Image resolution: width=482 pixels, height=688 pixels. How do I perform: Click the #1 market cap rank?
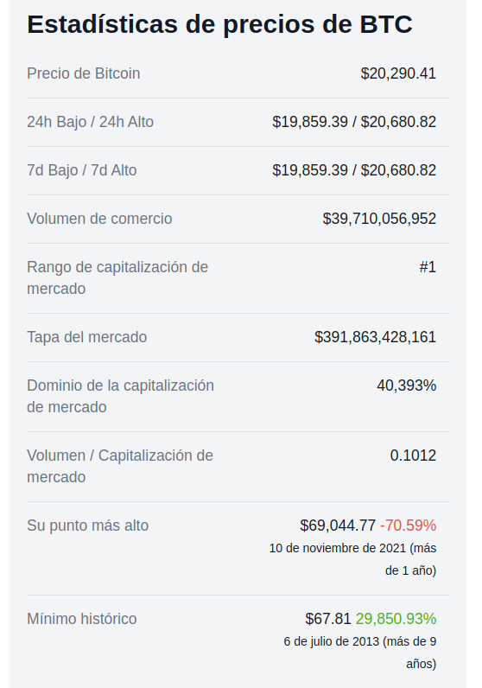point(428,267)
